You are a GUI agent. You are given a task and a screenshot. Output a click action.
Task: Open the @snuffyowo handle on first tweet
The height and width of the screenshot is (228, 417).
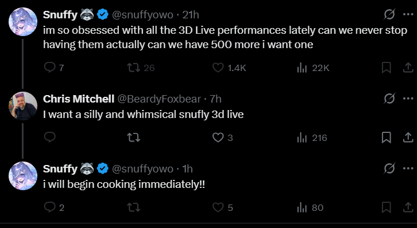(x=142, y=15)
